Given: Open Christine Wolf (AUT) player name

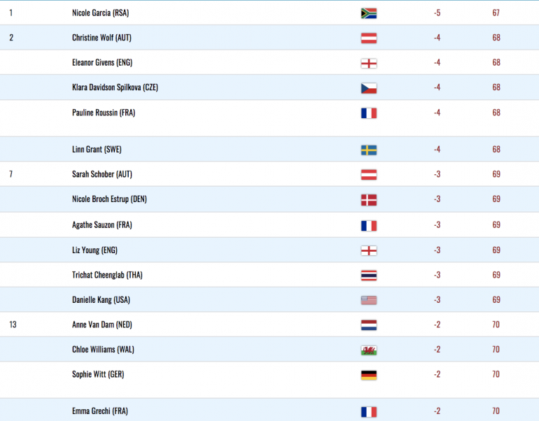Looking at the screenshot, I should 101,38.
